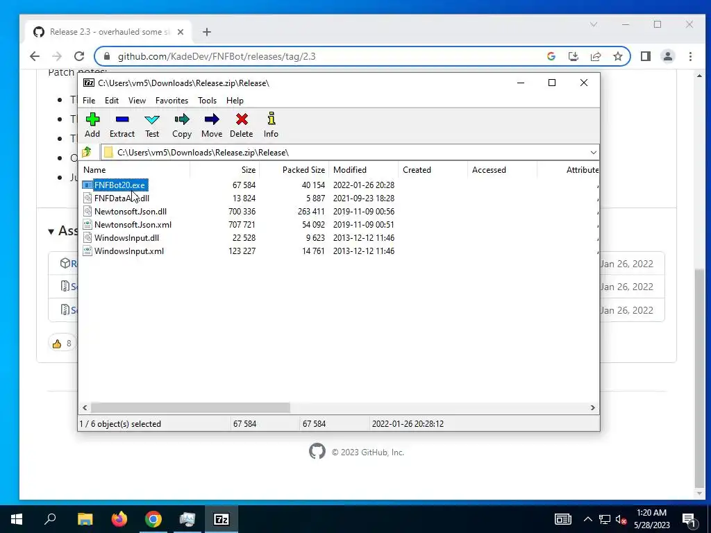Open the Help menu

(235, 100)
